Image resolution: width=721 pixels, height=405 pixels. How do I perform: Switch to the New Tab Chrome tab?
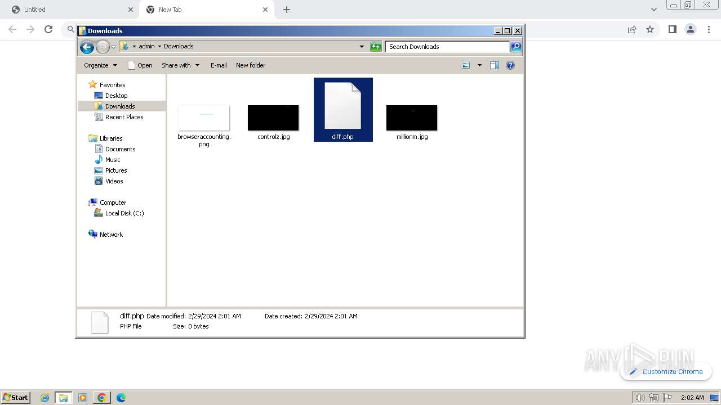206,10
